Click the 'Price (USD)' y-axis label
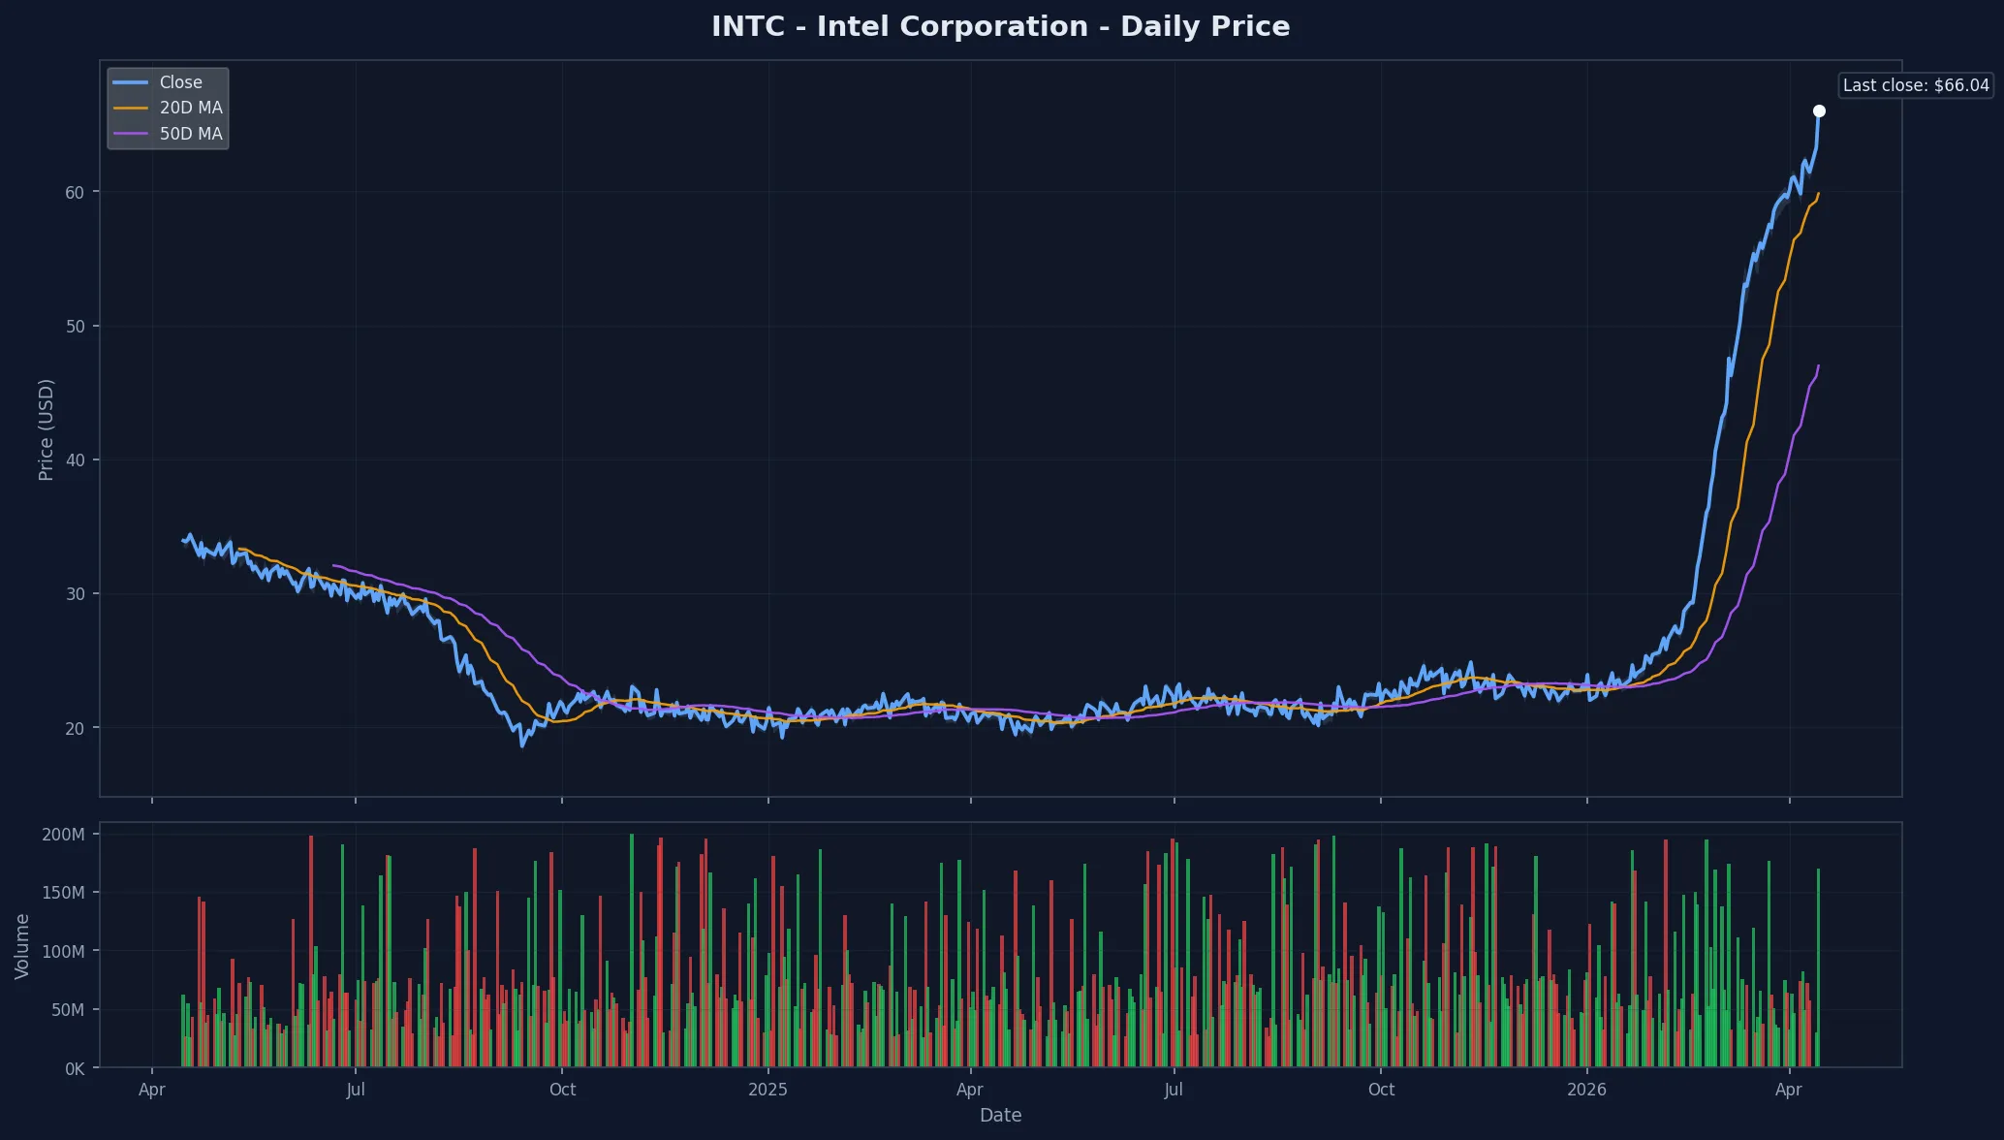The width and height of the screenshot is (2004, 1140). pos(46,429)
